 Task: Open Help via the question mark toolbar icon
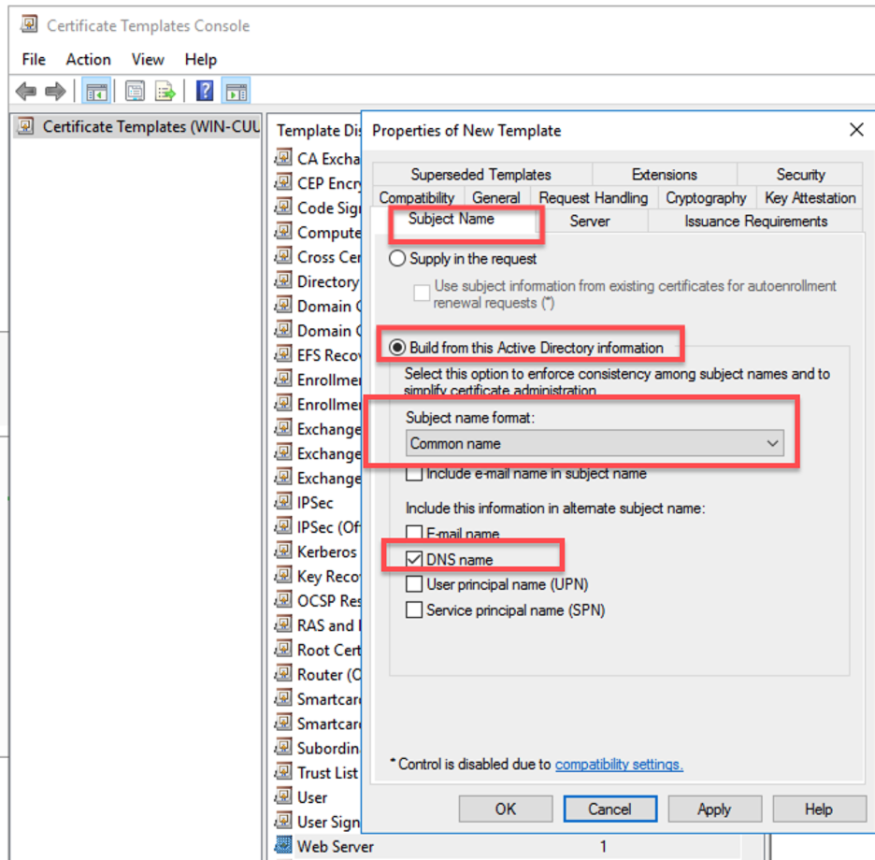204,90
